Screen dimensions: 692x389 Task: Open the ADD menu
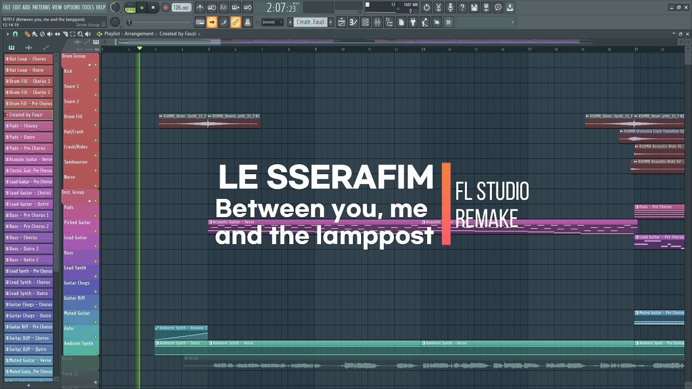click(26, 7)
